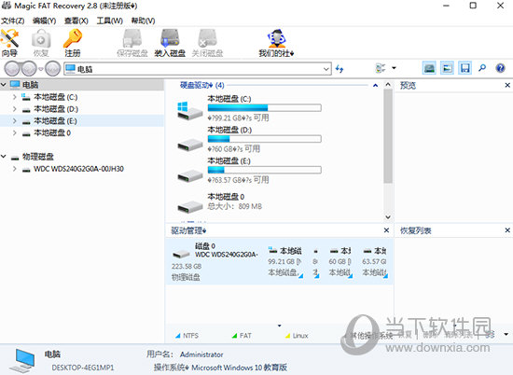513x375 pixels.
Task: Open the recovery list bottom-right dropdown arrow
Action: point(506,334)
